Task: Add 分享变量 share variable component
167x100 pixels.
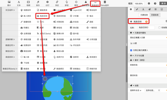Action: pos(92,39)
